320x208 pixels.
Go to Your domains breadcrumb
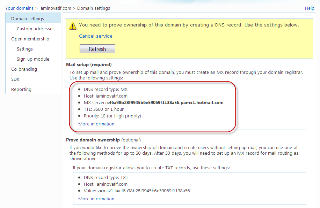19,8
